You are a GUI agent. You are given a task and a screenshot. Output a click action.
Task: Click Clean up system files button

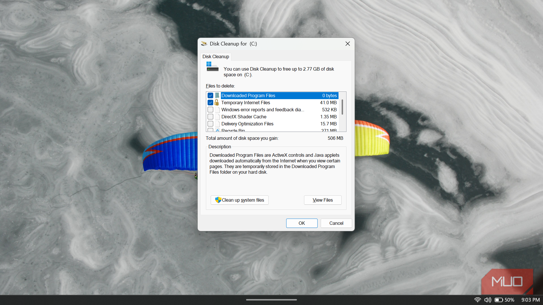point(240,200)
